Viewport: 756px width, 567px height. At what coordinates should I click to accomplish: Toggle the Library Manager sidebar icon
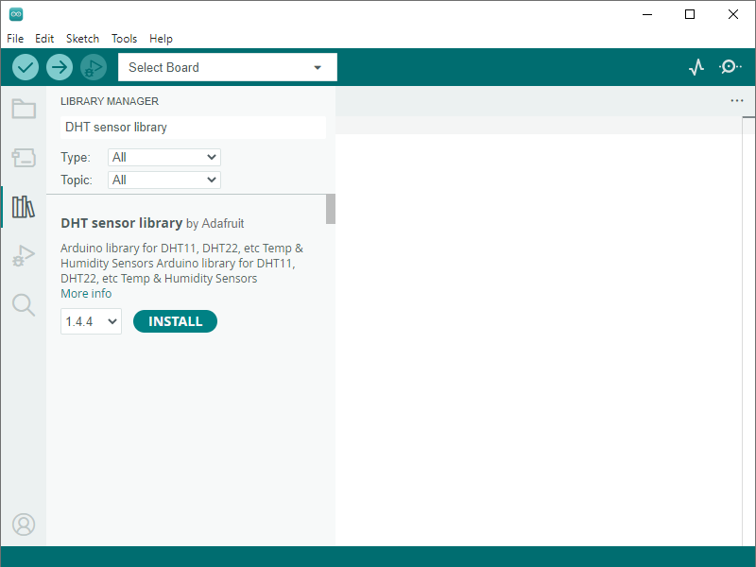[x=24, y=207]
